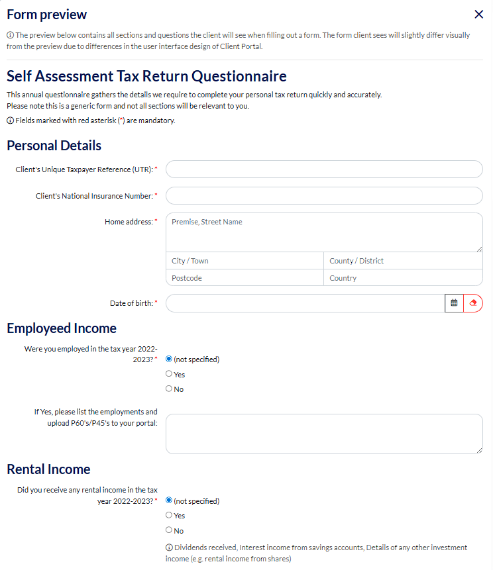The image size is (493, 570).
Task: Click the Country input field
Action: 403,278
